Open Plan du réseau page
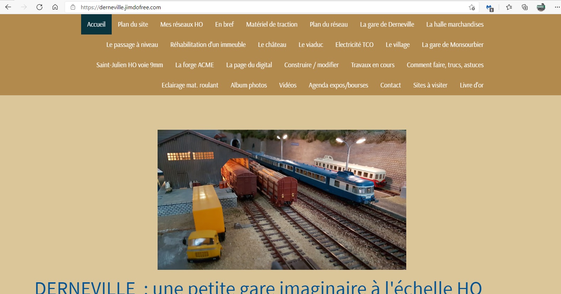The image size is (561, 294). (x=329, y=24)
